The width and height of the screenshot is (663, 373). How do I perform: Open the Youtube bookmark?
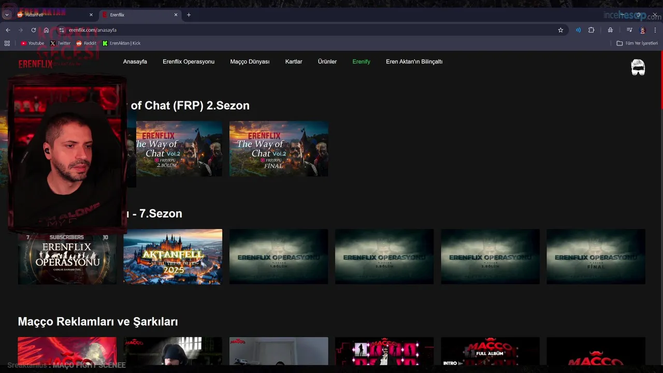32,44
